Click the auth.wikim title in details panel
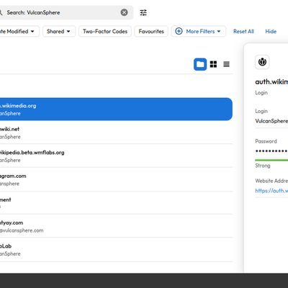Viewport: 288px width, 288px height. pyautogui.click(x=271, y=82)
